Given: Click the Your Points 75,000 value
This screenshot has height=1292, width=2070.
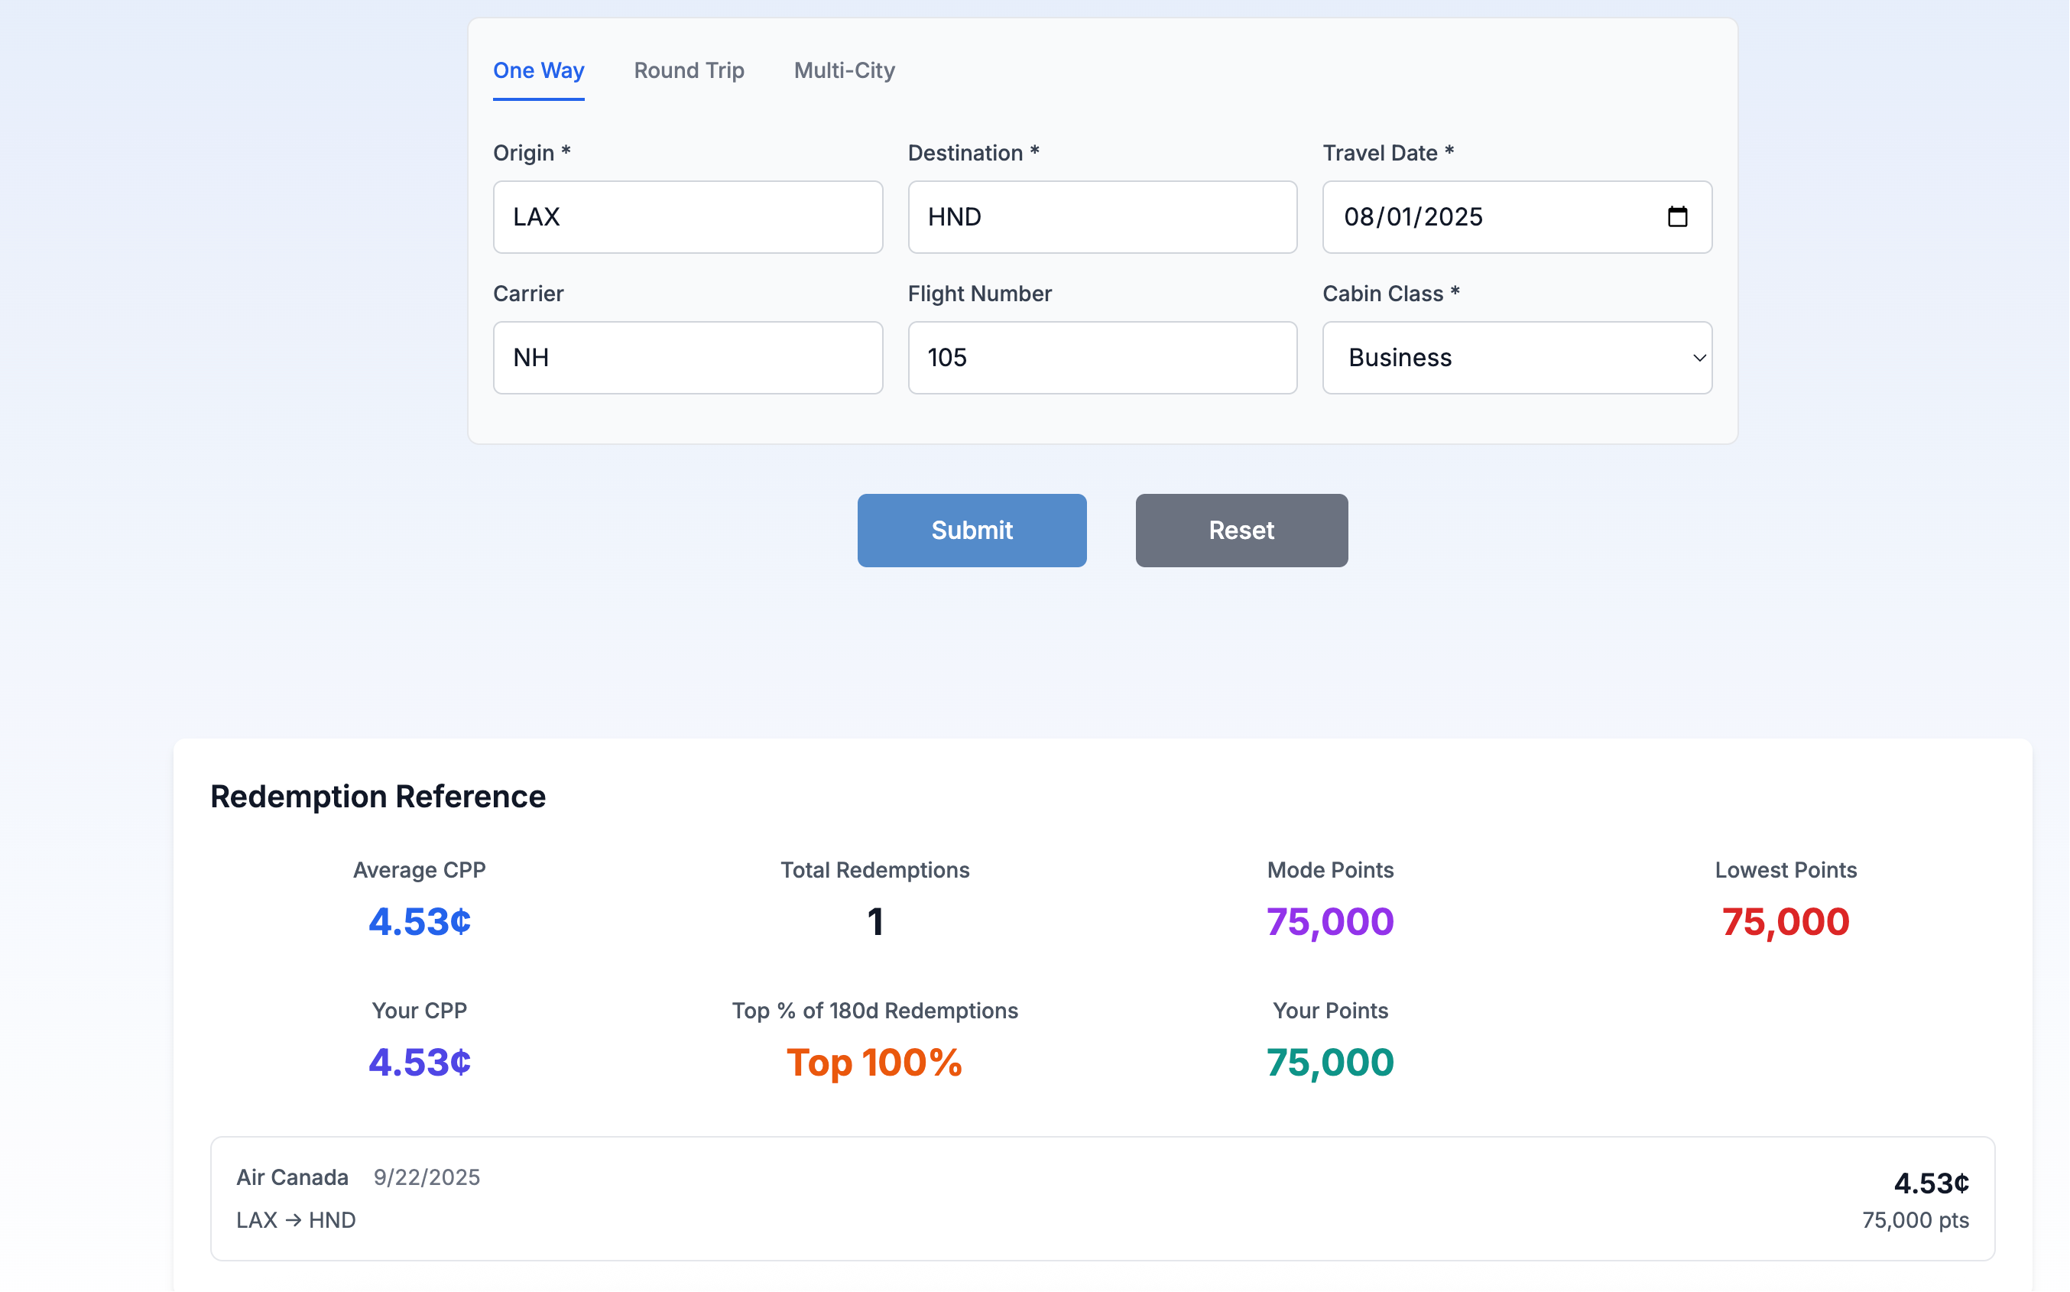Looking at the screenshot, I should click(x=1329, y=1063).
